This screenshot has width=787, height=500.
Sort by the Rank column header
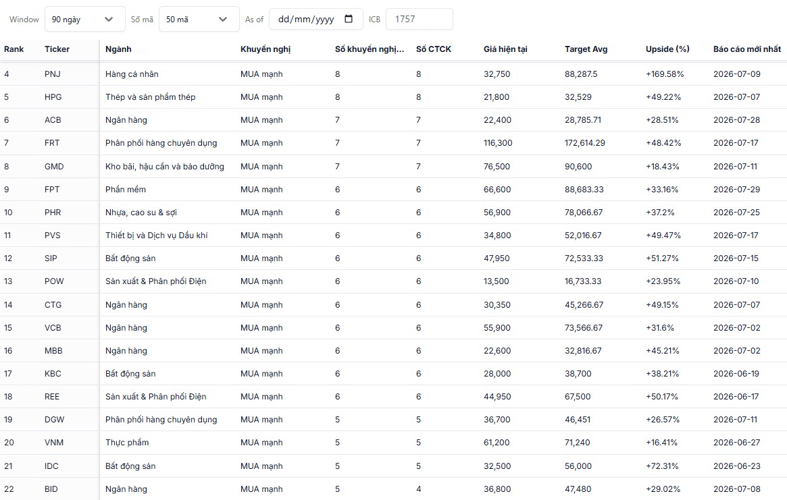point(14,49)
